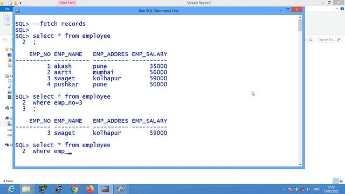Switch to Video Tools tab in Explorer

(67, 3)
